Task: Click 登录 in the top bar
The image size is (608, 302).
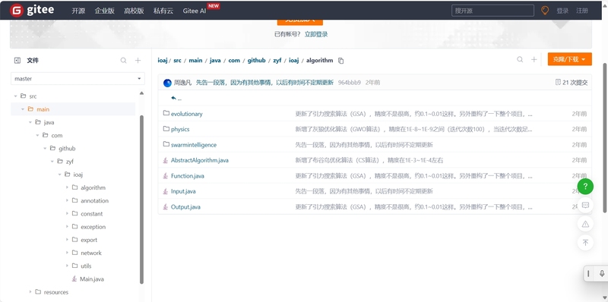Action: click(x=562, y=11)
